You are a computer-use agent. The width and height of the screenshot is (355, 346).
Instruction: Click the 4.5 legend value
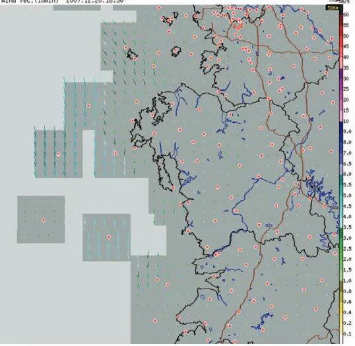(x=347, y=206)
